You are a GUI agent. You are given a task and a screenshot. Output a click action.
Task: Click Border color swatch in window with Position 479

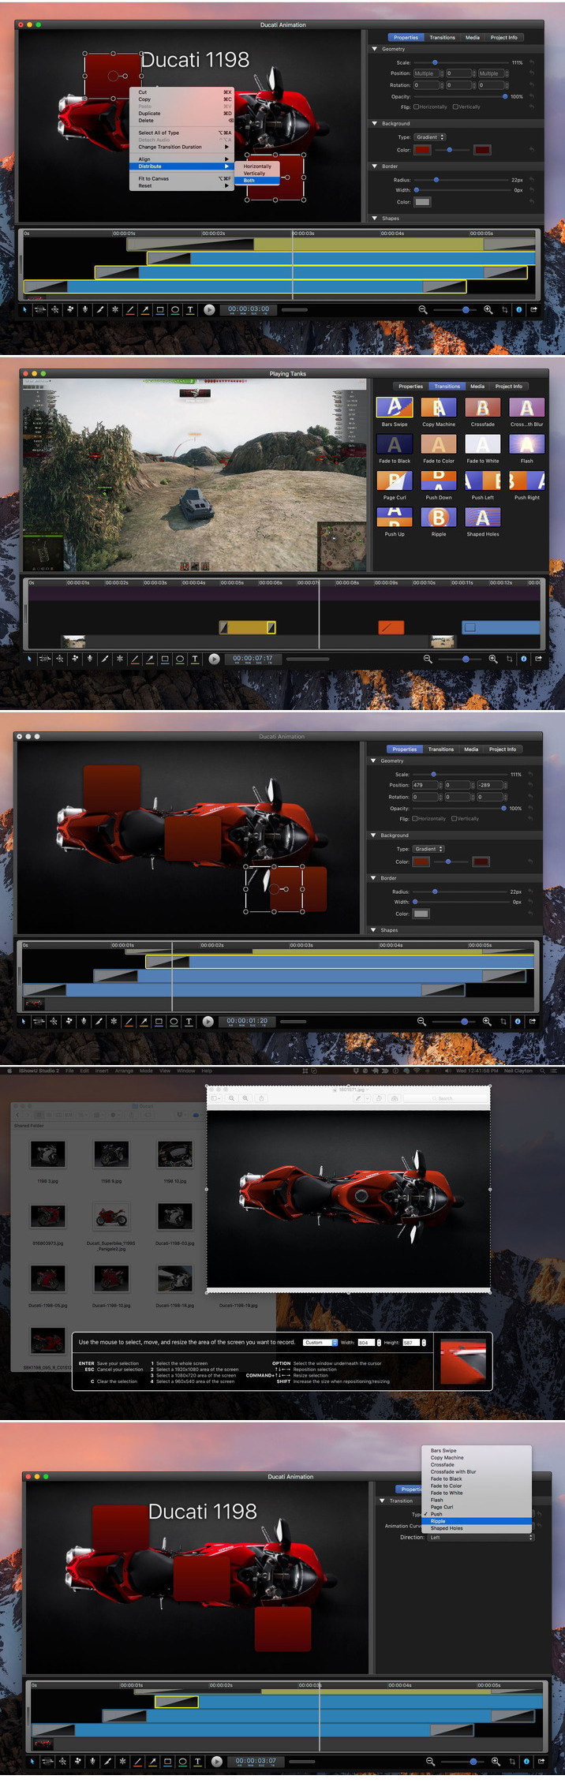pos(421,914)
